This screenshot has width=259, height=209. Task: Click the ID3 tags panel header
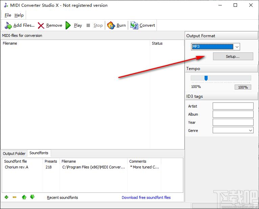click(221, 96)
